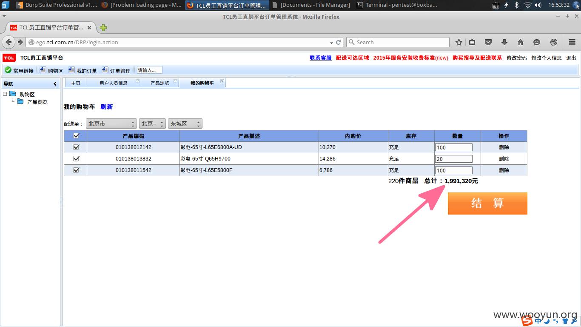Open 2015年服务安装收费标准 link
This screenshot has width=581, height=327.
pos(411,58)
